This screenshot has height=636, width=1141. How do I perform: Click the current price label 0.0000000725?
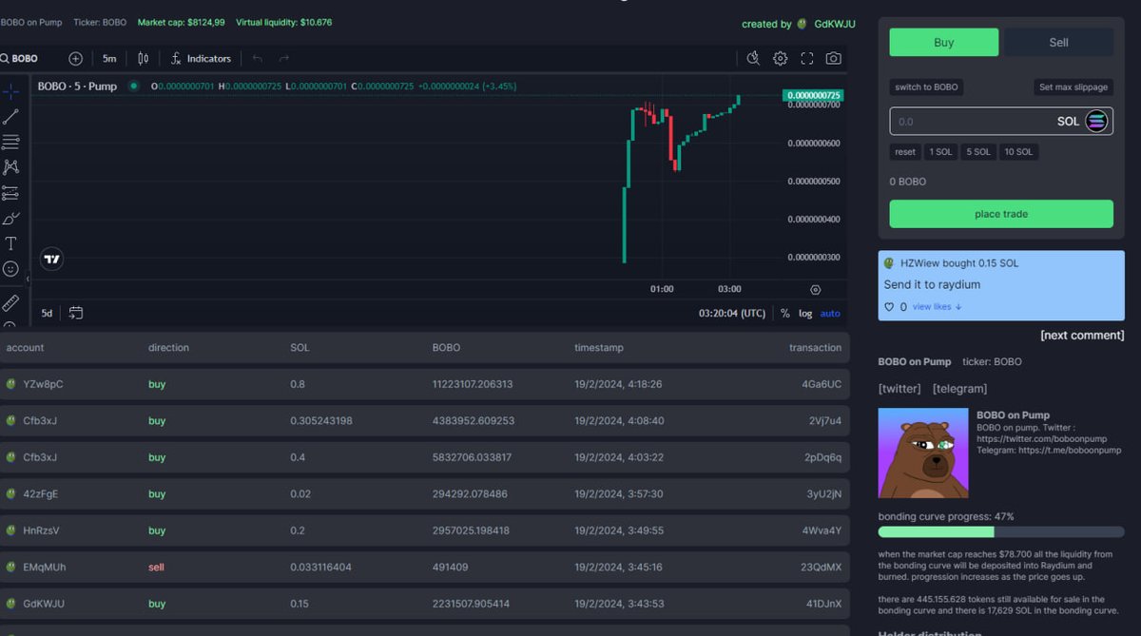pos(813,95)
